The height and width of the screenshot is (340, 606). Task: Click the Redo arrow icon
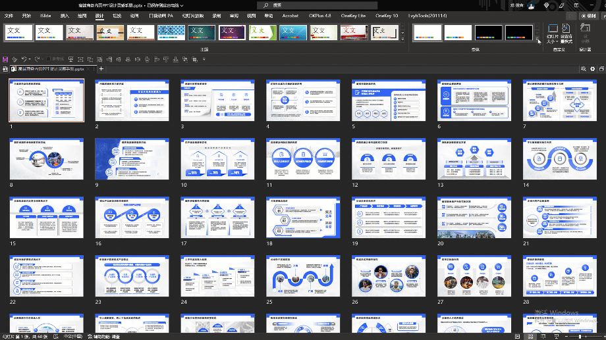tap(37, 59)
